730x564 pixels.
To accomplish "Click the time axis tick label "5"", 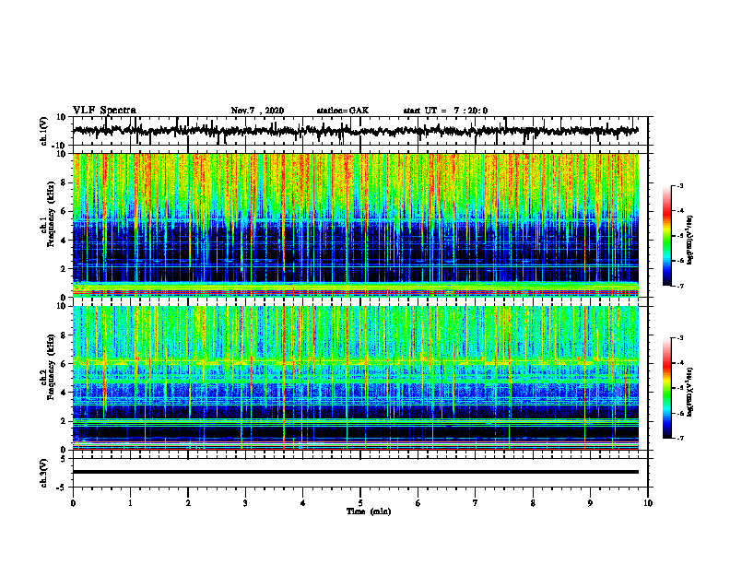I will pyautogui.click(x=360, y=503).
